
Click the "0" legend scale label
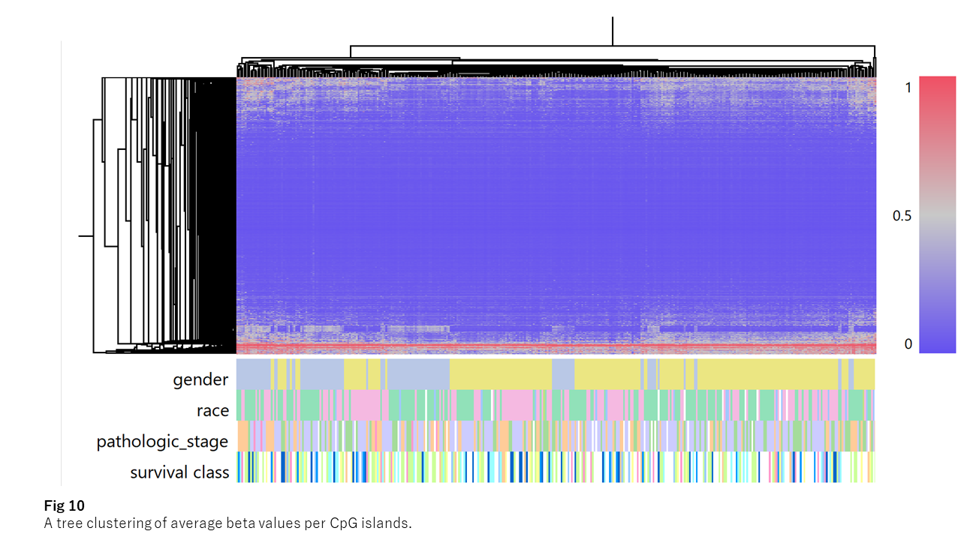coord(908,344)
